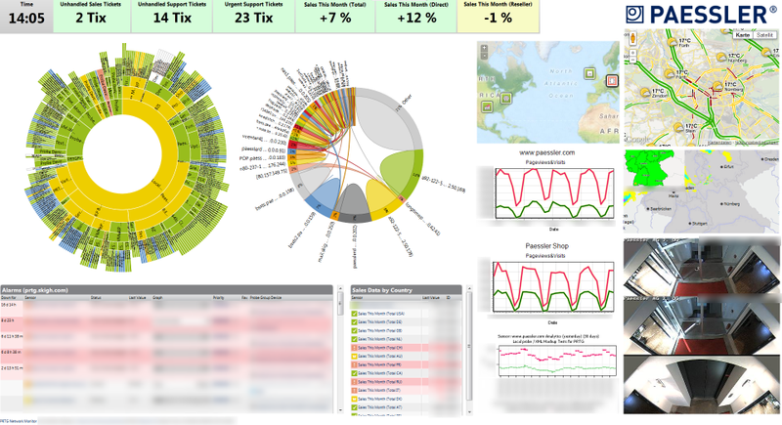Zoom out on the world map
The image size is (782, 425).
coord(484,56)
